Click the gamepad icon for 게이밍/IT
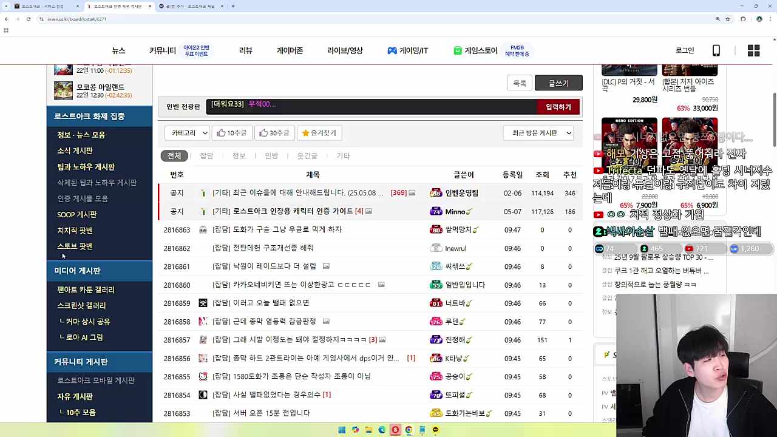Screen dimensions: 777x437 click(392, 51)
